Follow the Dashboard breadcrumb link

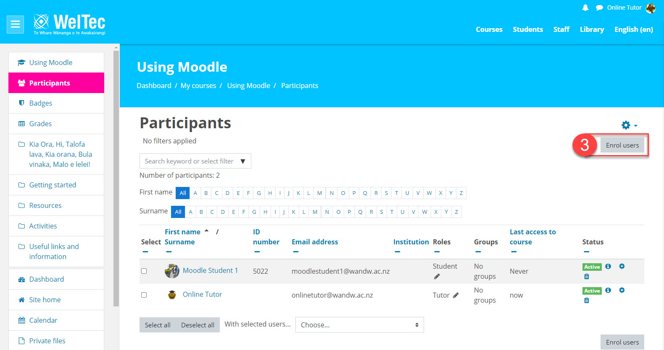pyautogui.click(x=154, y=86)
